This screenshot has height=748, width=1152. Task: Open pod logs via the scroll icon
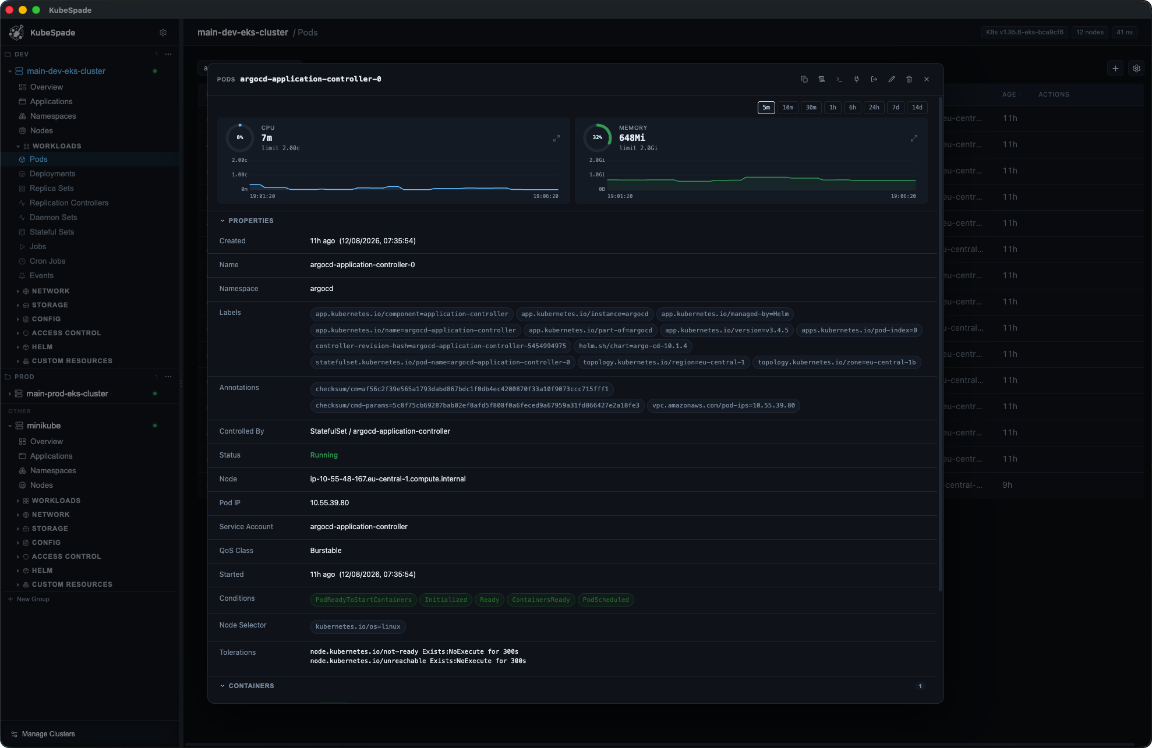(x=822, y=79)
